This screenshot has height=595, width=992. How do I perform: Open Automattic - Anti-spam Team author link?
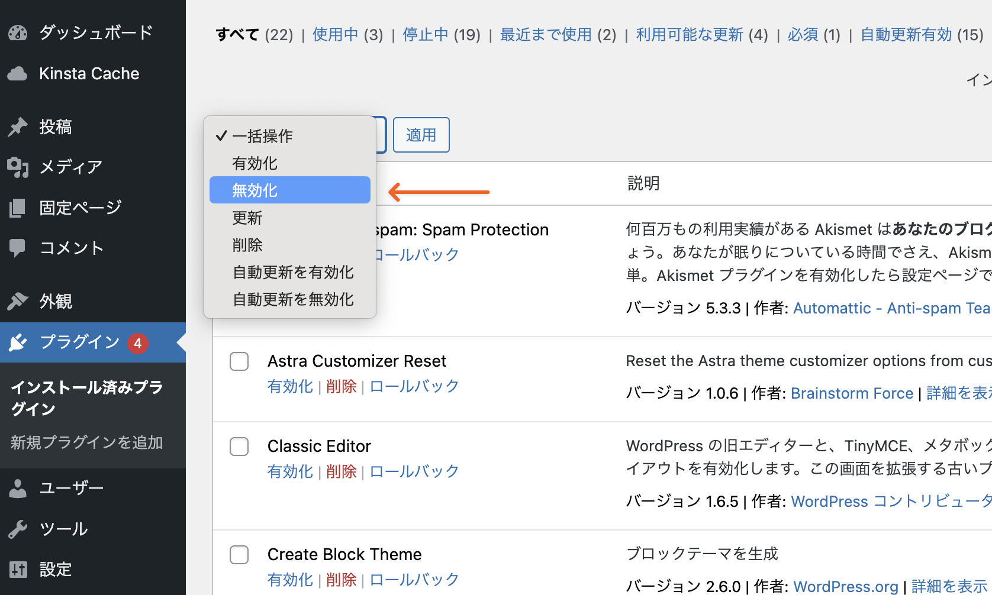(892, 308)
